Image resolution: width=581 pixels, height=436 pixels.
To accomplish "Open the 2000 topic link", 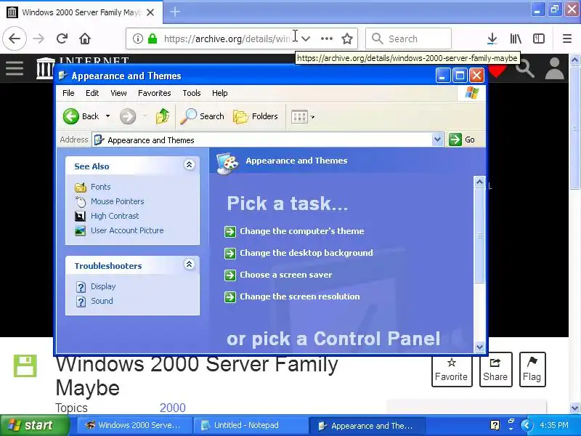I will (x=172, y=408).
